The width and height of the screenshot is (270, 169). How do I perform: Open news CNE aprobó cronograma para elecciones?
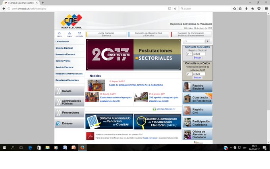coord(164,99)
